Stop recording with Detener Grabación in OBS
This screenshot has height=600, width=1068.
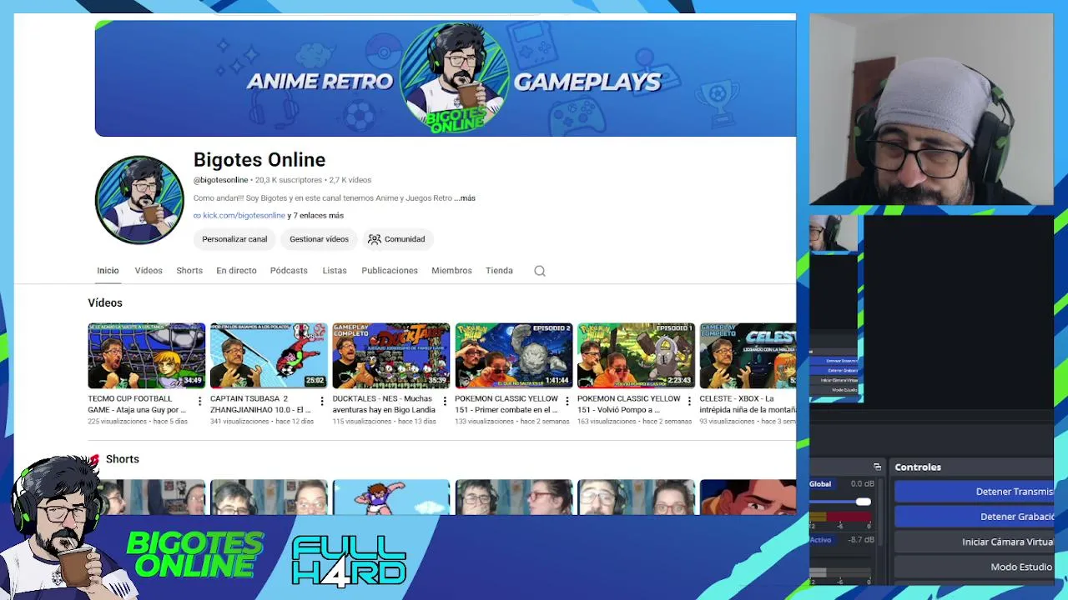point(975,517)
